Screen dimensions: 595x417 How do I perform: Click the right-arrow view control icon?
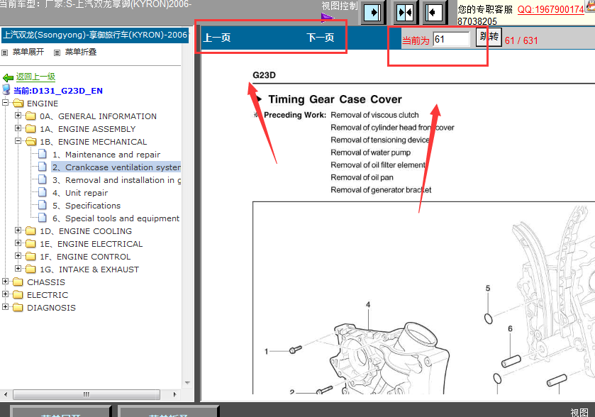[x=372, y=13]
